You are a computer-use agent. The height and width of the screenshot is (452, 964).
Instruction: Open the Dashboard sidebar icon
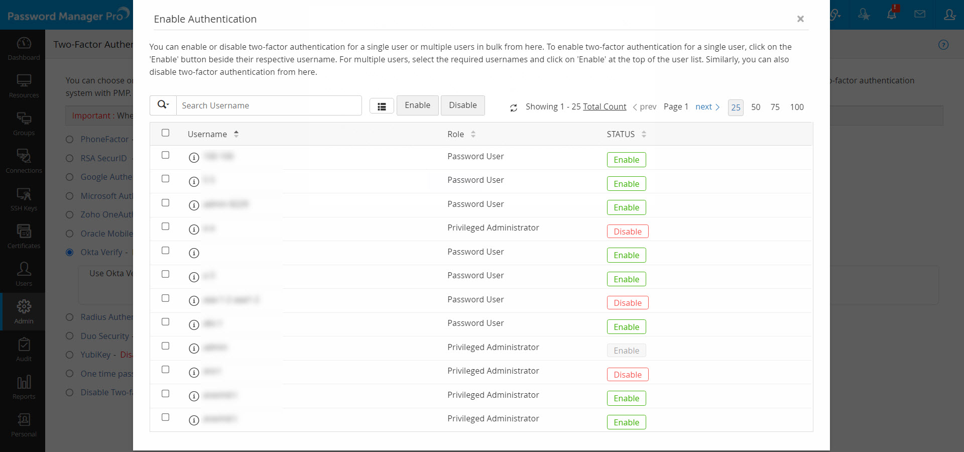(24, 48)
